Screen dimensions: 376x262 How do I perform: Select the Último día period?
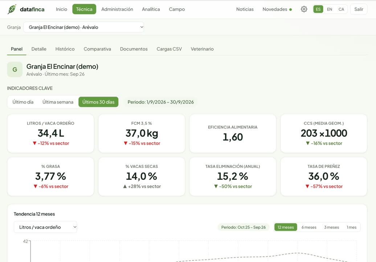tap(23, 102)
